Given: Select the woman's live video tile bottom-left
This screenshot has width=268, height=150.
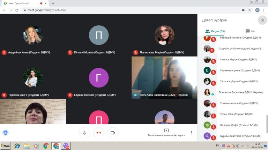Looking at the screenshot, I should [x=33, y=111].
